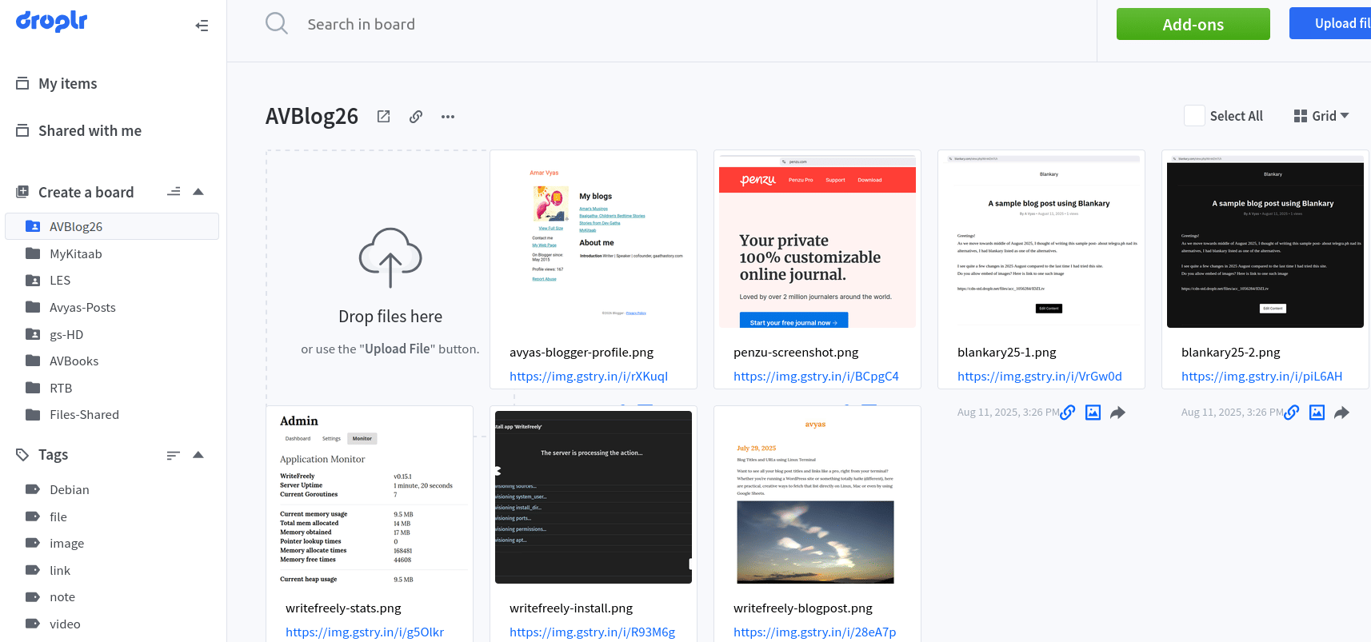Click the Add-ons button

coord(1193,24)
